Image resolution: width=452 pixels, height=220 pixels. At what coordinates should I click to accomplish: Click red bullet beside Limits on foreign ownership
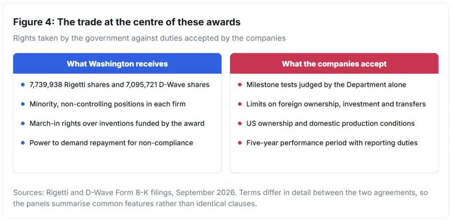[240, 104]
